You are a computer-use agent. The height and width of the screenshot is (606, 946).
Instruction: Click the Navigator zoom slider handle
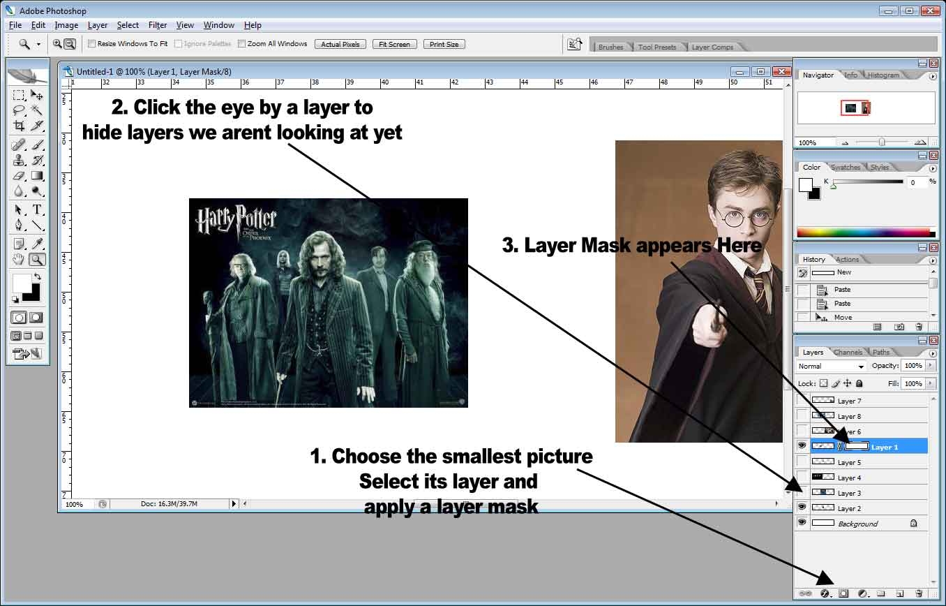[x=882, y=142]
